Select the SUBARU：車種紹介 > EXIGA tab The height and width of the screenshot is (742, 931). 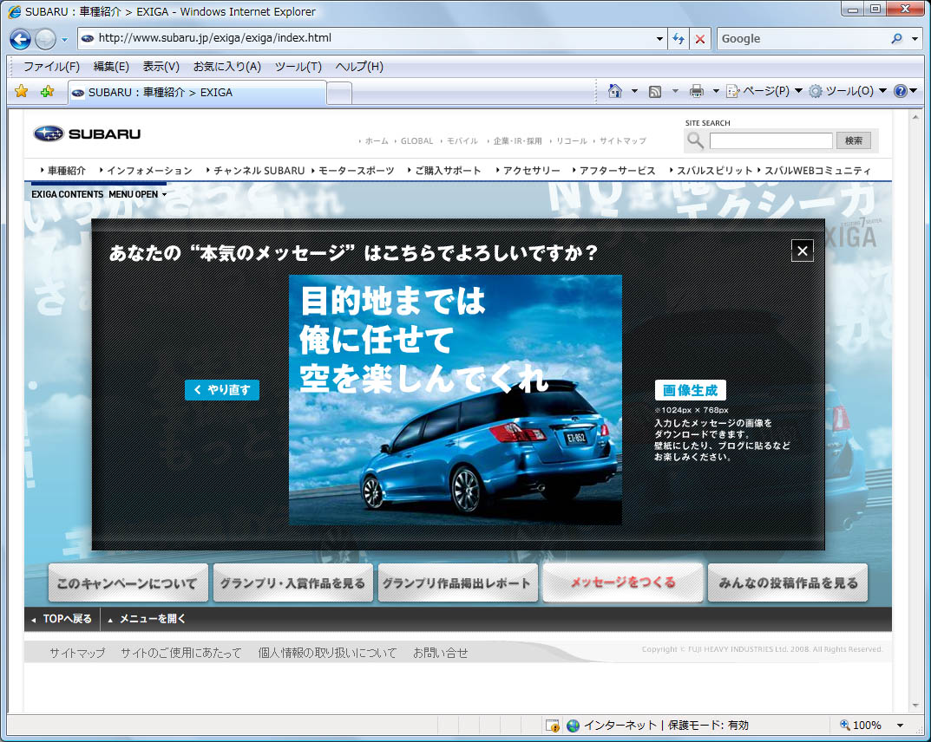point(197,93)
